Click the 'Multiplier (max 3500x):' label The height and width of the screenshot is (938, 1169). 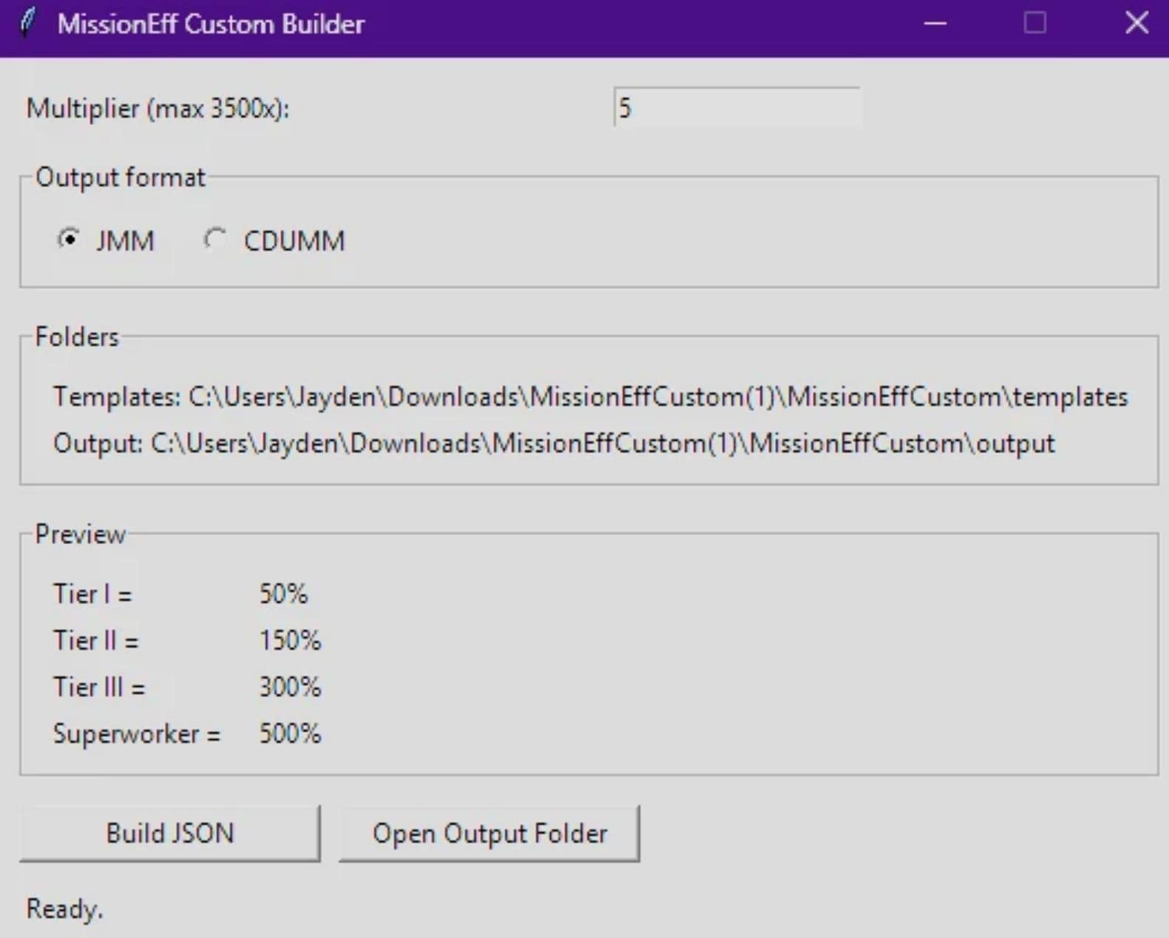pyautogui.click(x=157, y=109)
